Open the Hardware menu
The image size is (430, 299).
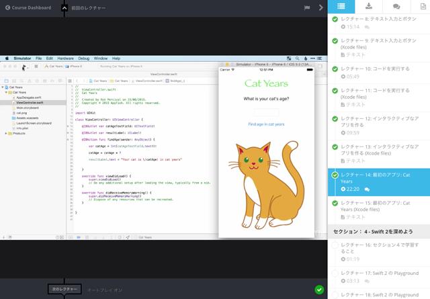tap(66, 58)
